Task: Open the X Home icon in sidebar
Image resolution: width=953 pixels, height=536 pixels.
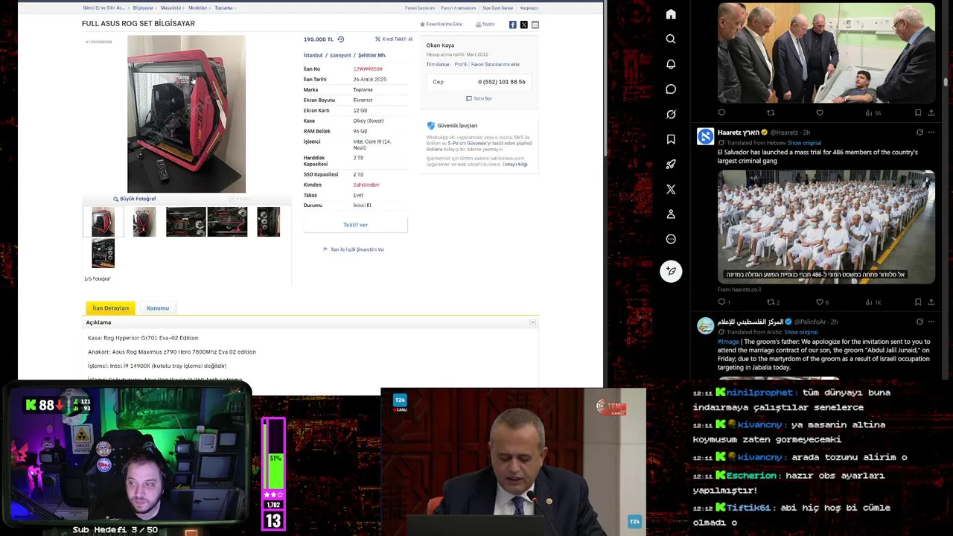Action: click(x=671, y=14)
